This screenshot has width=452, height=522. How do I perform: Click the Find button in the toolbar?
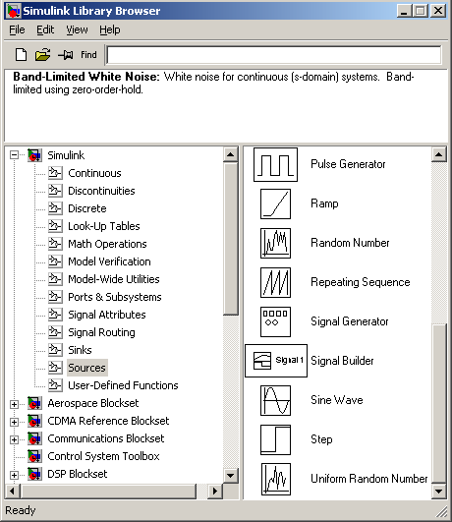tap(88, 55)
